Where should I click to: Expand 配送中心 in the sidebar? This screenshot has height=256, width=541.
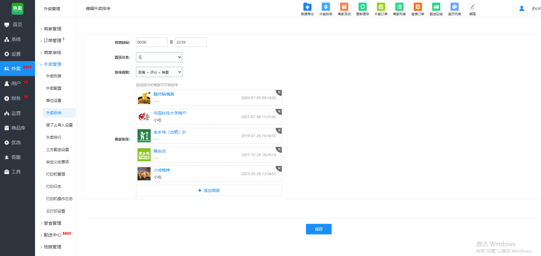coord(52,234)
